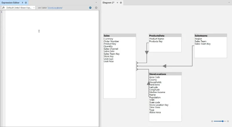Viewport: 232px width, 127px height.
Task: Select the Households column
Action: [155, 82]
